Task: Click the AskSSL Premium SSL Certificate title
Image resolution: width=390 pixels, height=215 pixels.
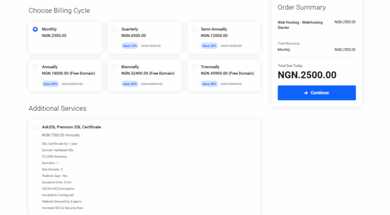Action: point(72,127)
